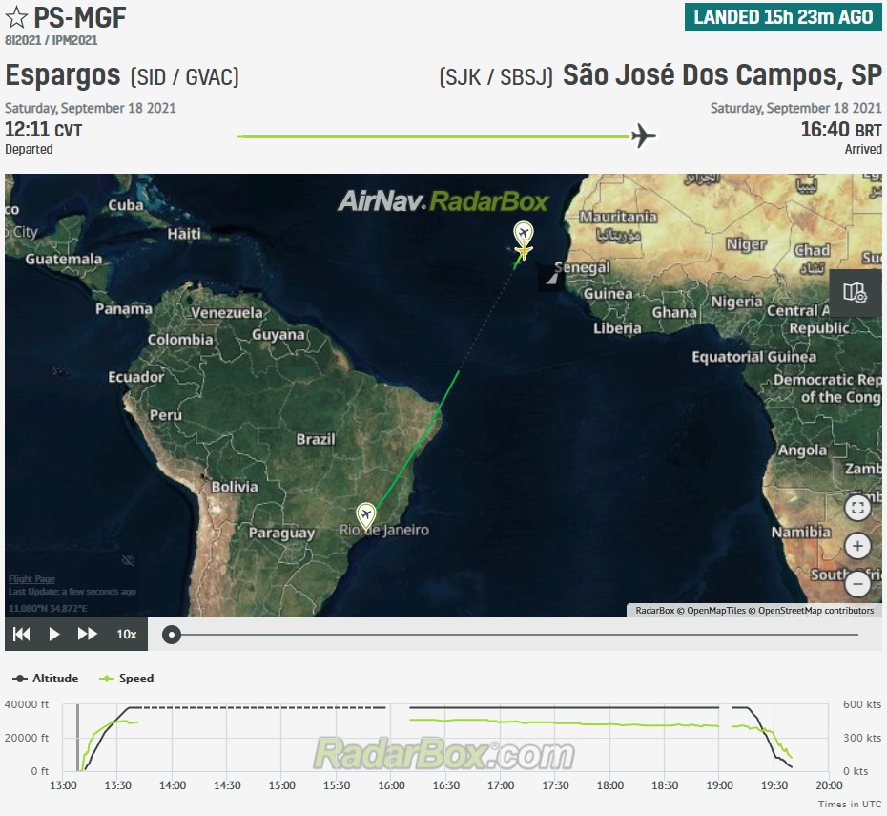The image size is (887, 816).
Task: Click the playback timeline slider handle
Action: coord(172,635)
